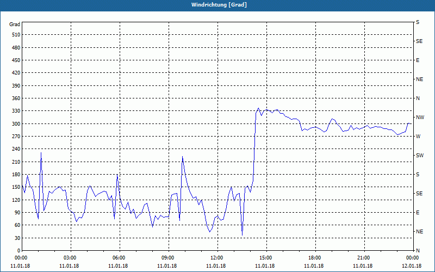Select the 360 y-axis value
The height and width of the screenshot is (272, 435).
pyautogui.click(x=16, y=98)
